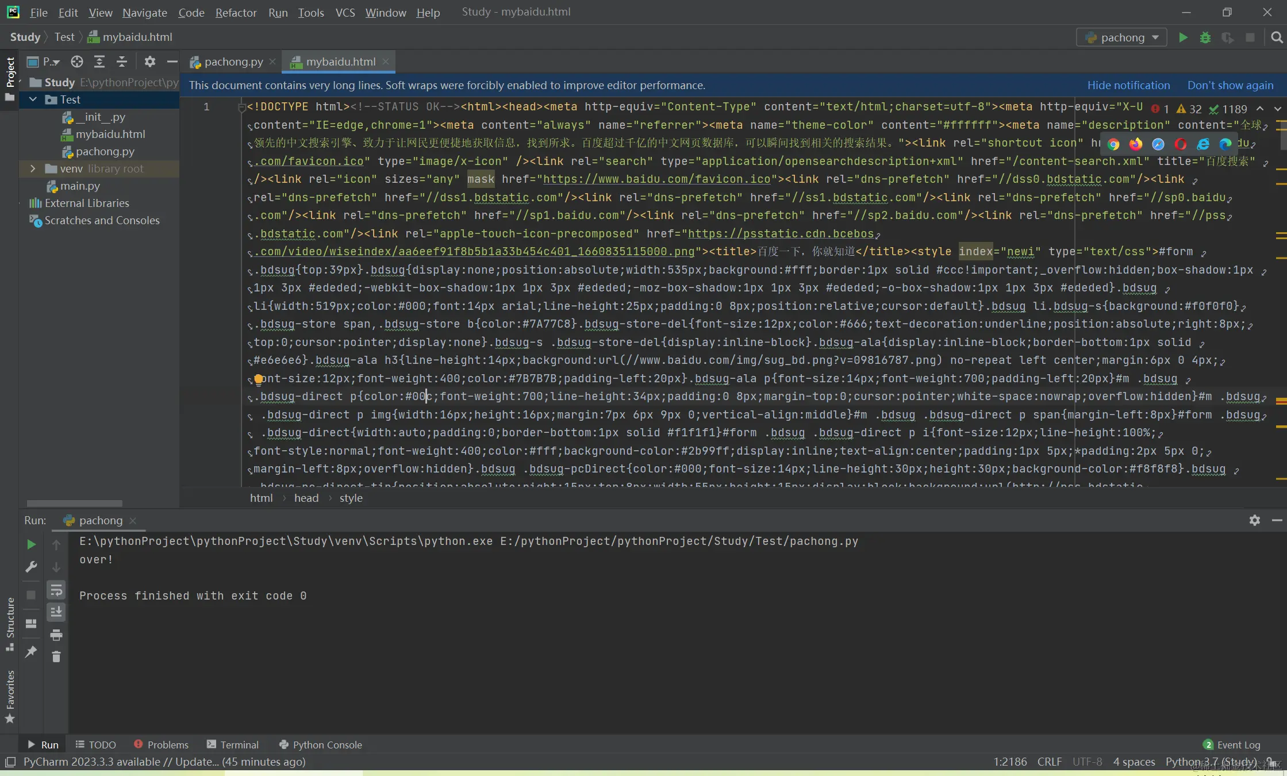Screen dimensions: 1287x776
Task: Collapse the Test folder
Action: (33, 99)
